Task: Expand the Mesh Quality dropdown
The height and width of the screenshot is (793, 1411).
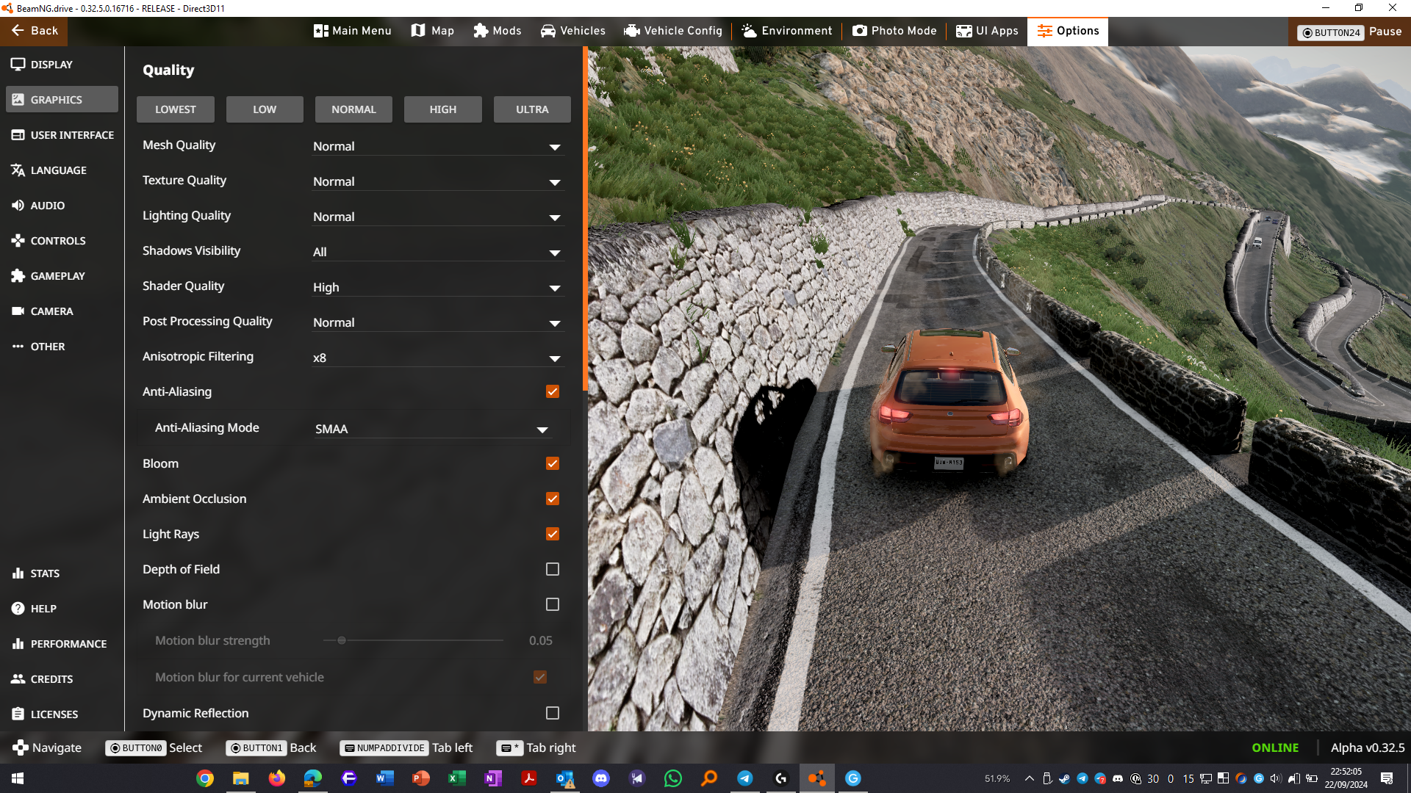Action: pyautogui.click(x=437, y=147)
